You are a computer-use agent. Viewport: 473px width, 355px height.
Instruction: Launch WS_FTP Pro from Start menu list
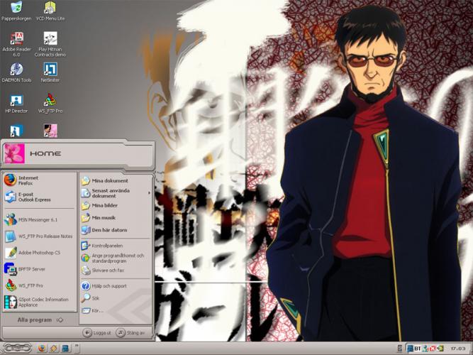click(x=39, y=285)
